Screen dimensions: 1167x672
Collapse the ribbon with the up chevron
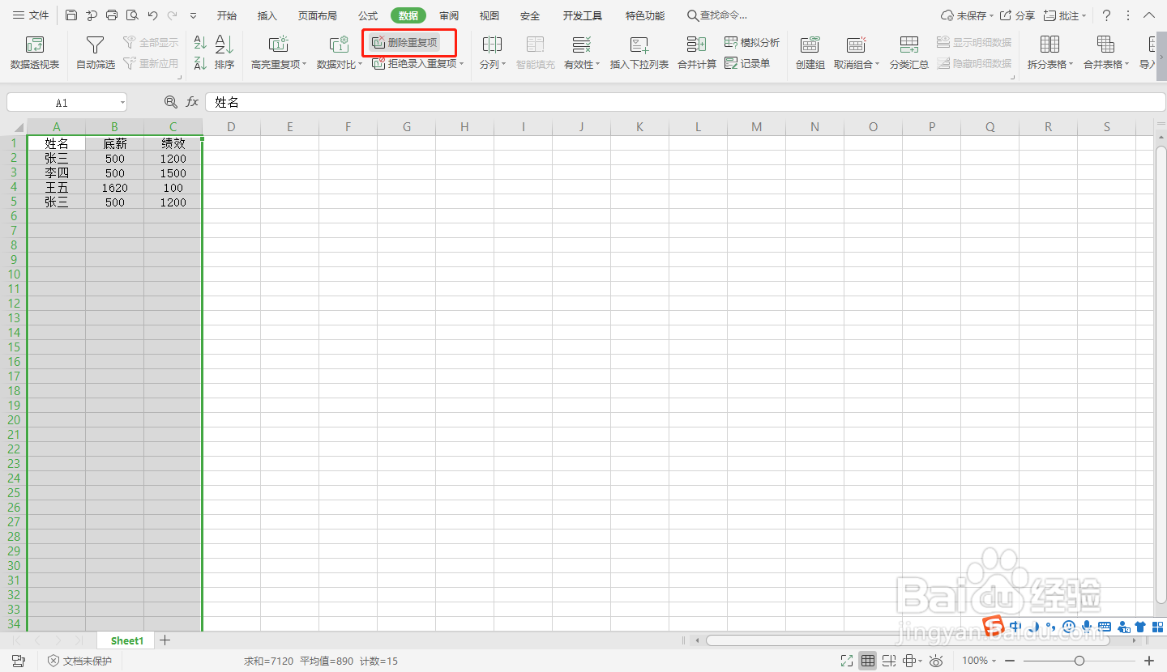pos(1149,15)
